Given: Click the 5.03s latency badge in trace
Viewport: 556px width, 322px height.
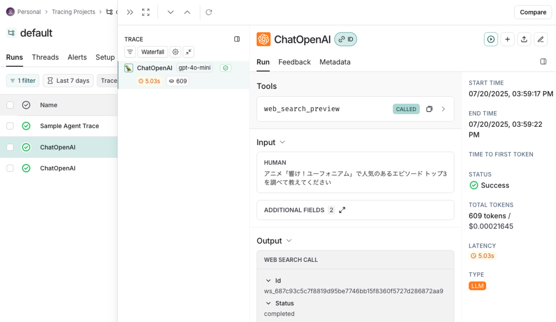Looking at the screenshot, I should coord(149,81).
